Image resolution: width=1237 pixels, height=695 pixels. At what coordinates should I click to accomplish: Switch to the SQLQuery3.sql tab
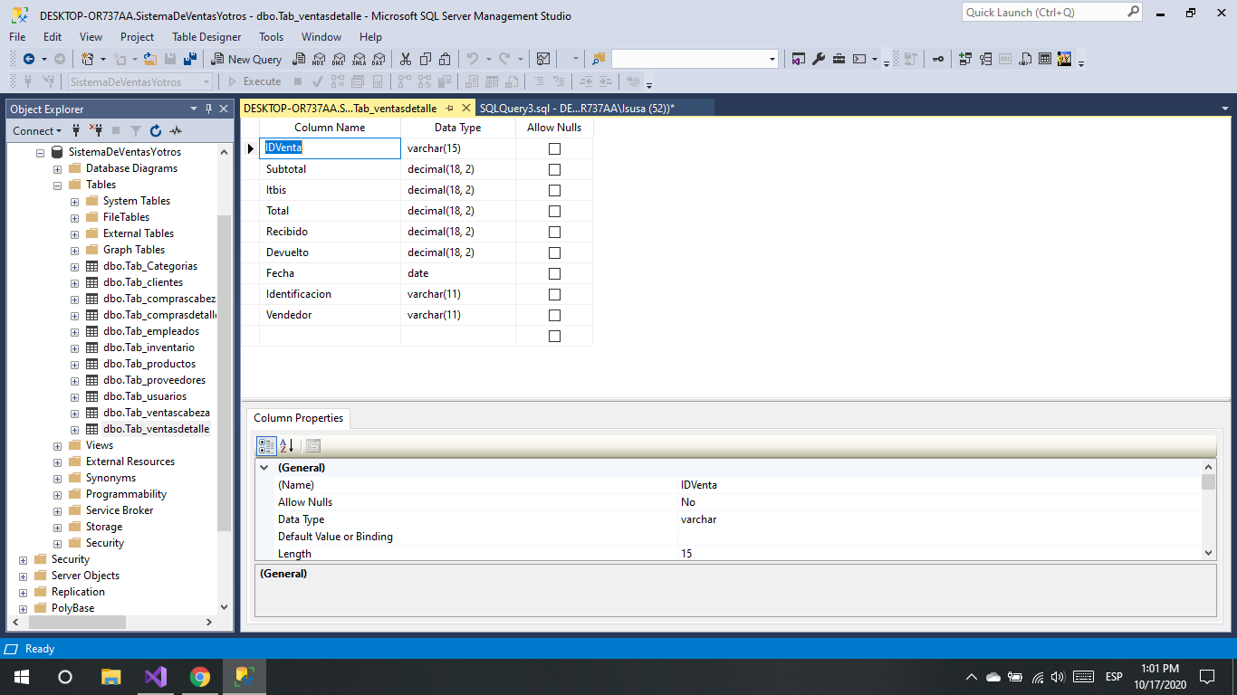coord(577,108)
